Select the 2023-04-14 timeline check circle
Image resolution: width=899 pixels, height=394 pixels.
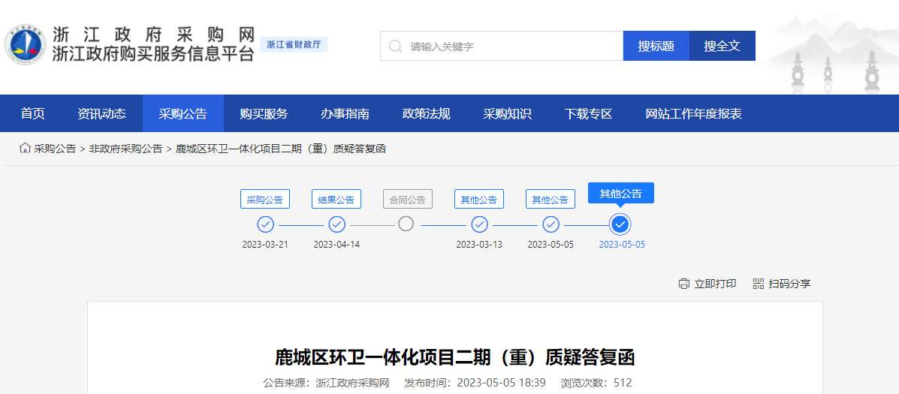[336, 224]
